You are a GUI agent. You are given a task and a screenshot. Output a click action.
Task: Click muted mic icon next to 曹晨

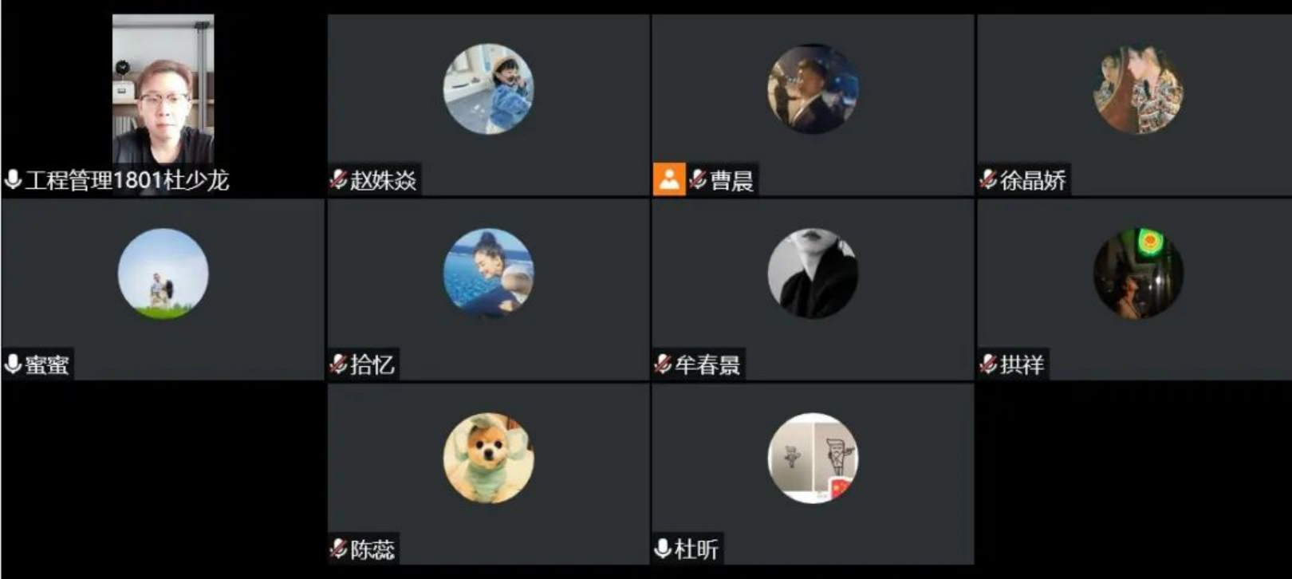coord(698,179)
